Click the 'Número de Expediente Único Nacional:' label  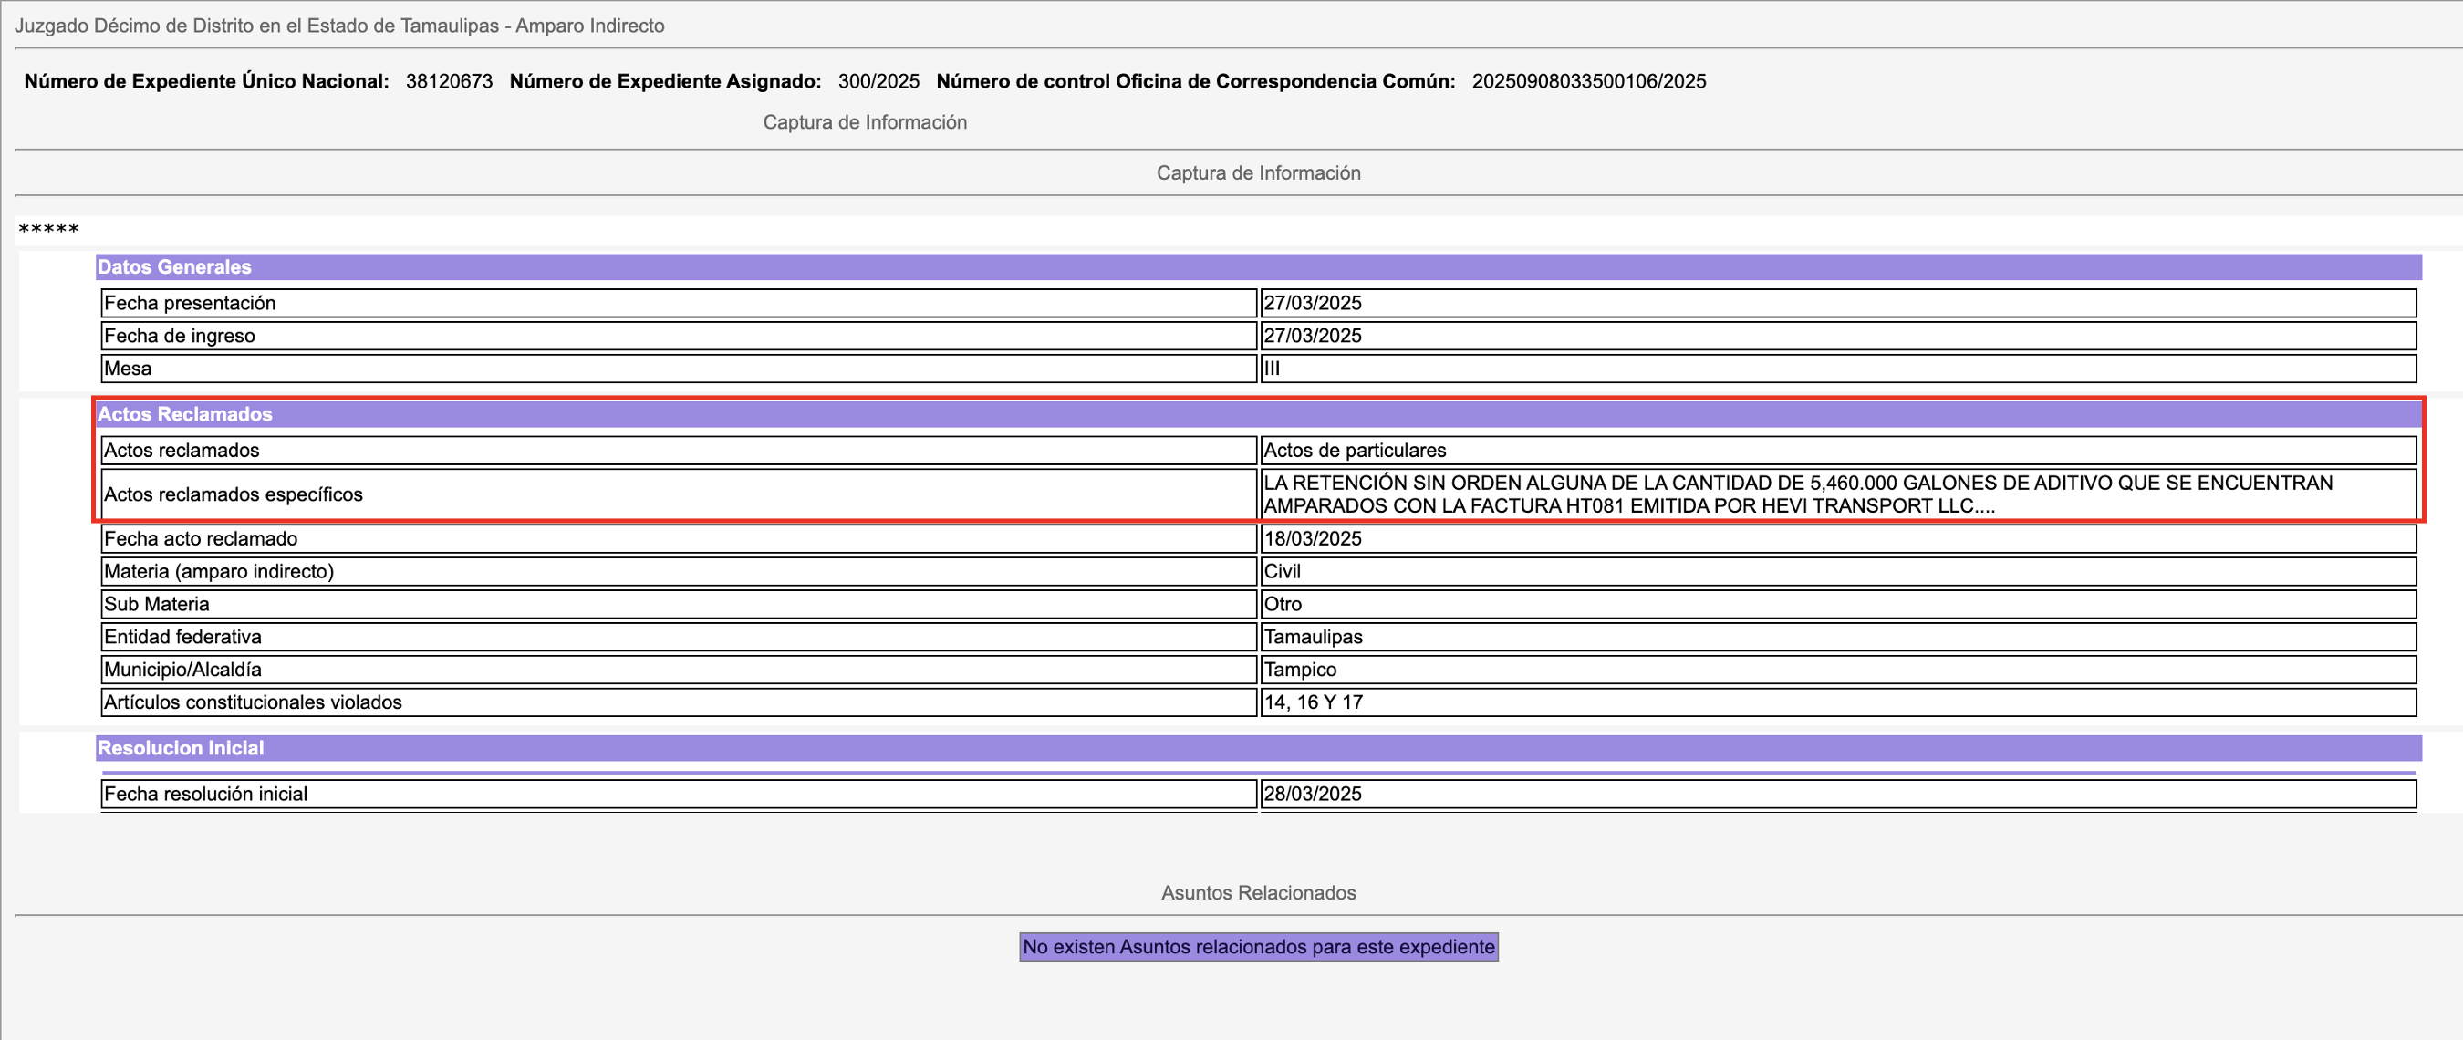tap(206, 81)
